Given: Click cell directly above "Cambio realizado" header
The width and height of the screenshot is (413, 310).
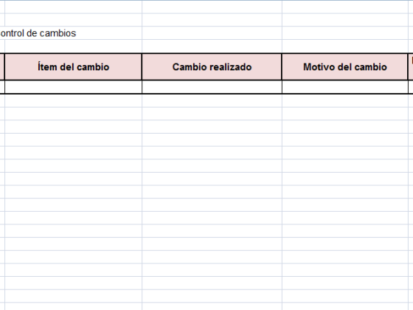Looking at the screenshot, I should [x=212, y=46].
